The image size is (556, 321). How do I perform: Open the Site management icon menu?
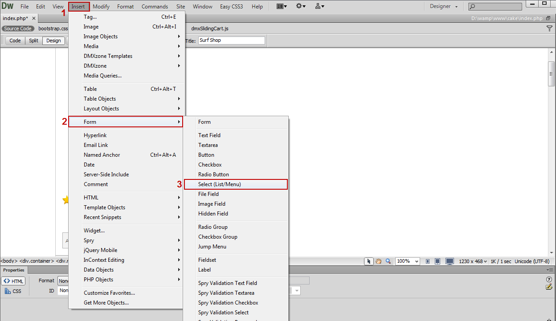click(319, 6)
